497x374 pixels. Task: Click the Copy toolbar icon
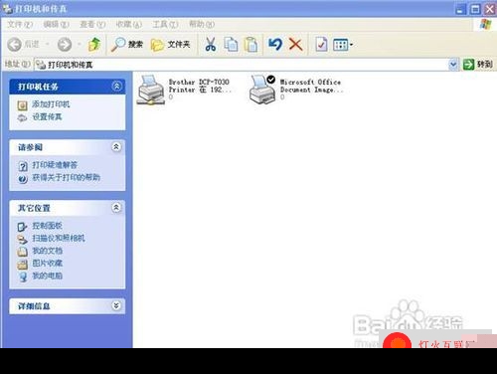pos(231,44)
